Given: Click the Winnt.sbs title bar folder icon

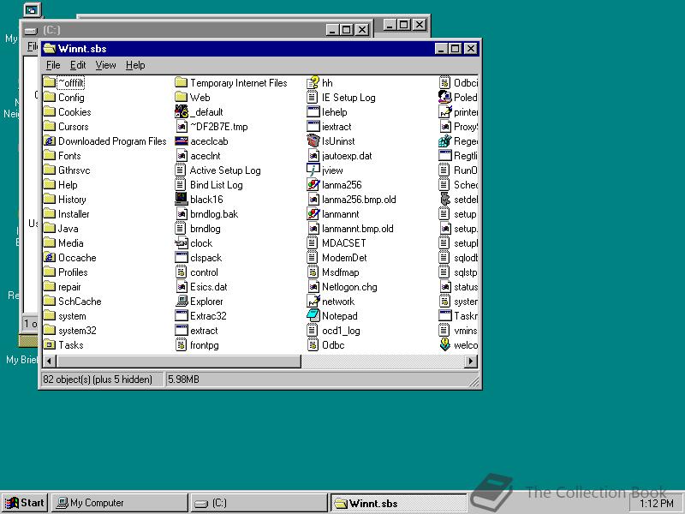Looking at the screenshot, I should pyautogui.click(x=50, y=48).
